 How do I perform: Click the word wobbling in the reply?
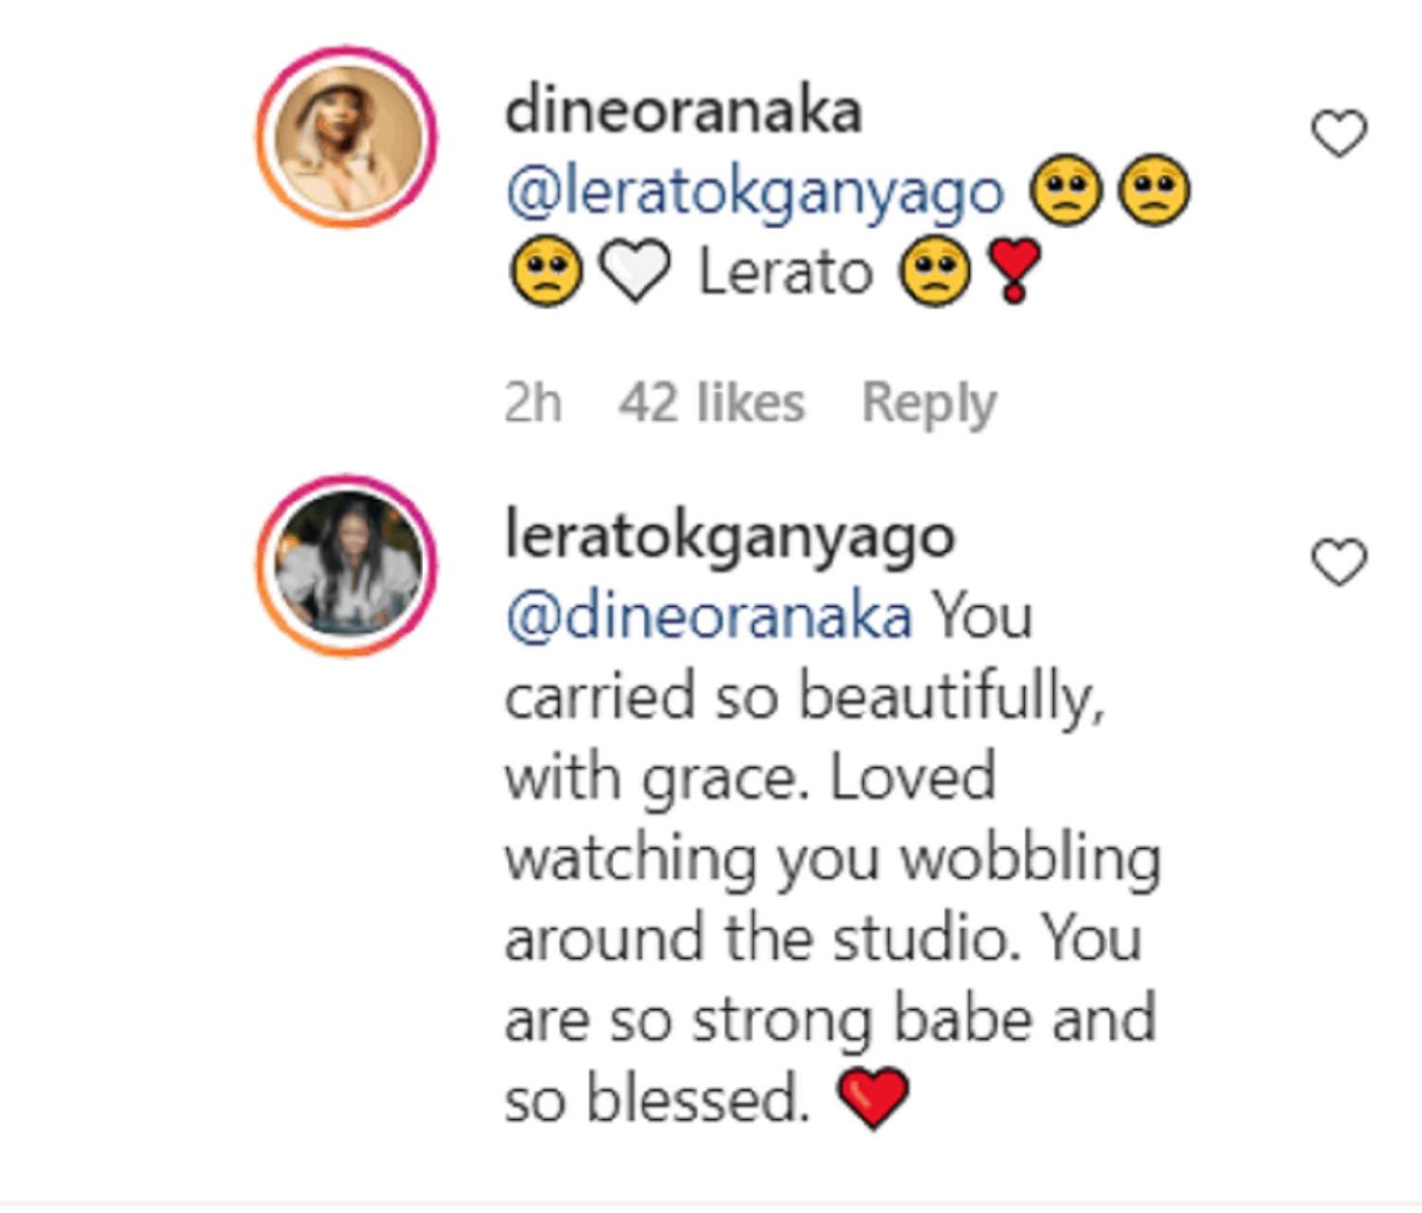coord(1030,859)
